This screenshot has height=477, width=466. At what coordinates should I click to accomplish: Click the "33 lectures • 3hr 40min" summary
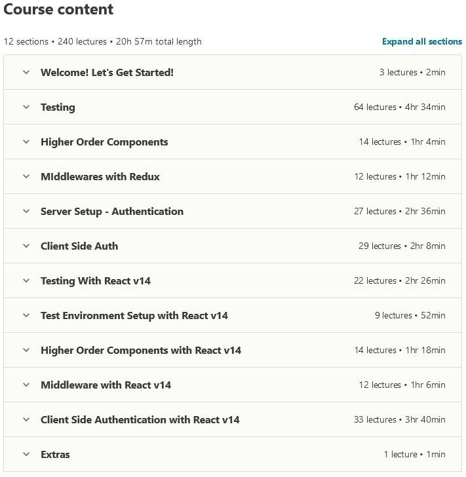pyautogui.click(x=399, y=419)
